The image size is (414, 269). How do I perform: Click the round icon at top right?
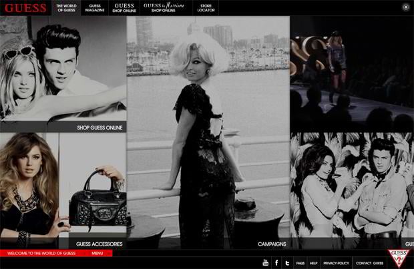405,7
